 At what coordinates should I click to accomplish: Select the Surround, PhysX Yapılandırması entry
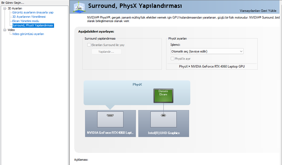click(33, 25)
